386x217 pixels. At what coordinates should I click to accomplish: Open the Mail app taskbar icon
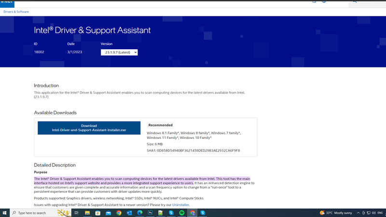pos(108,213)
